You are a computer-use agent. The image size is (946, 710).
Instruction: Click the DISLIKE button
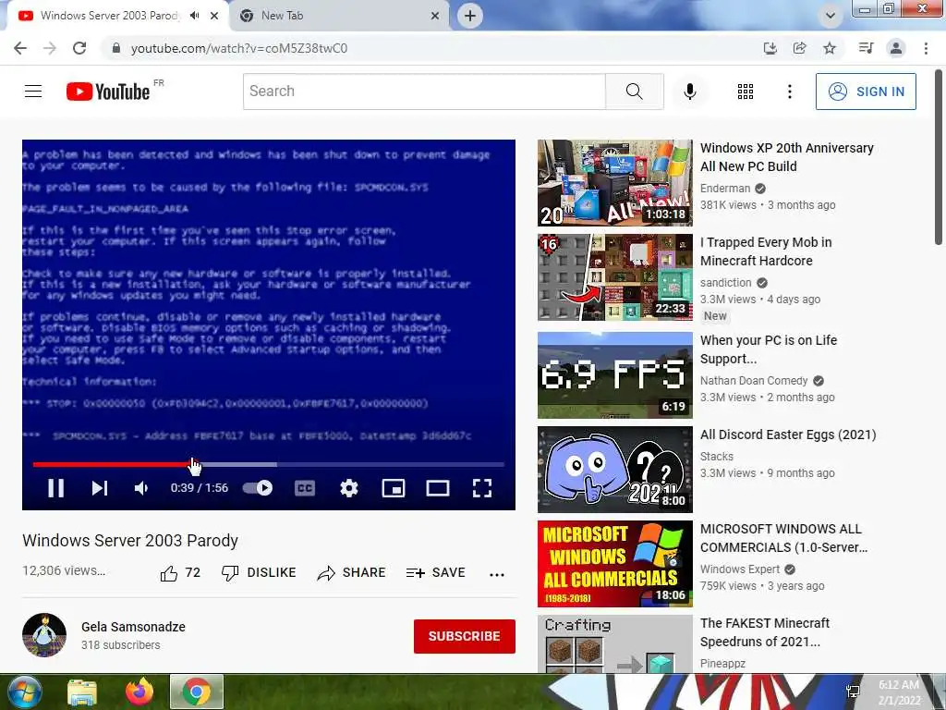259,572
